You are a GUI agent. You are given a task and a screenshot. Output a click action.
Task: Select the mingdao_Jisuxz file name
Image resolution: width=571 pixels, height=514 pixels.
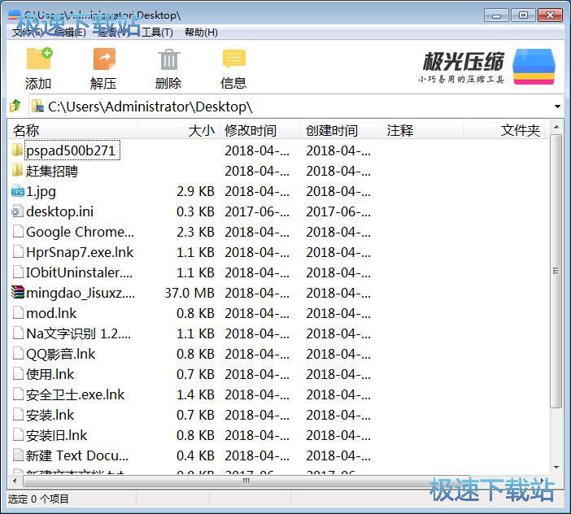tap(81, 293)
